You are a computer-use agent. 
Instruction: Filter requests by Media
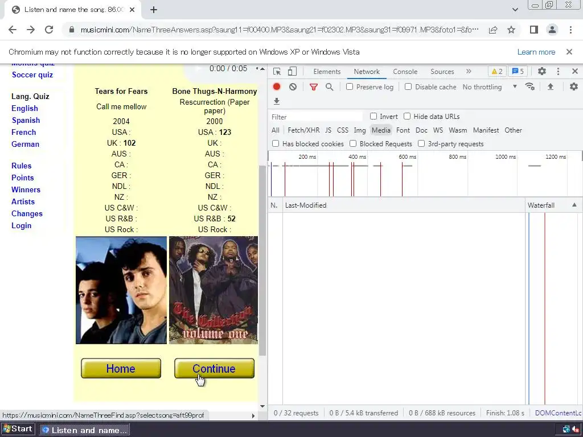(x=381, y=130)
